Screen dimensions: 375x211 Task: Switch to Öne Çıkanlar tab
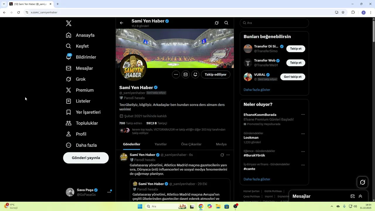coord(191,144)
